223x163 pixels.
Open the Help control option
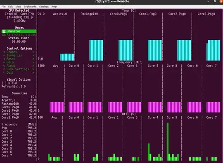coord(19,62)
